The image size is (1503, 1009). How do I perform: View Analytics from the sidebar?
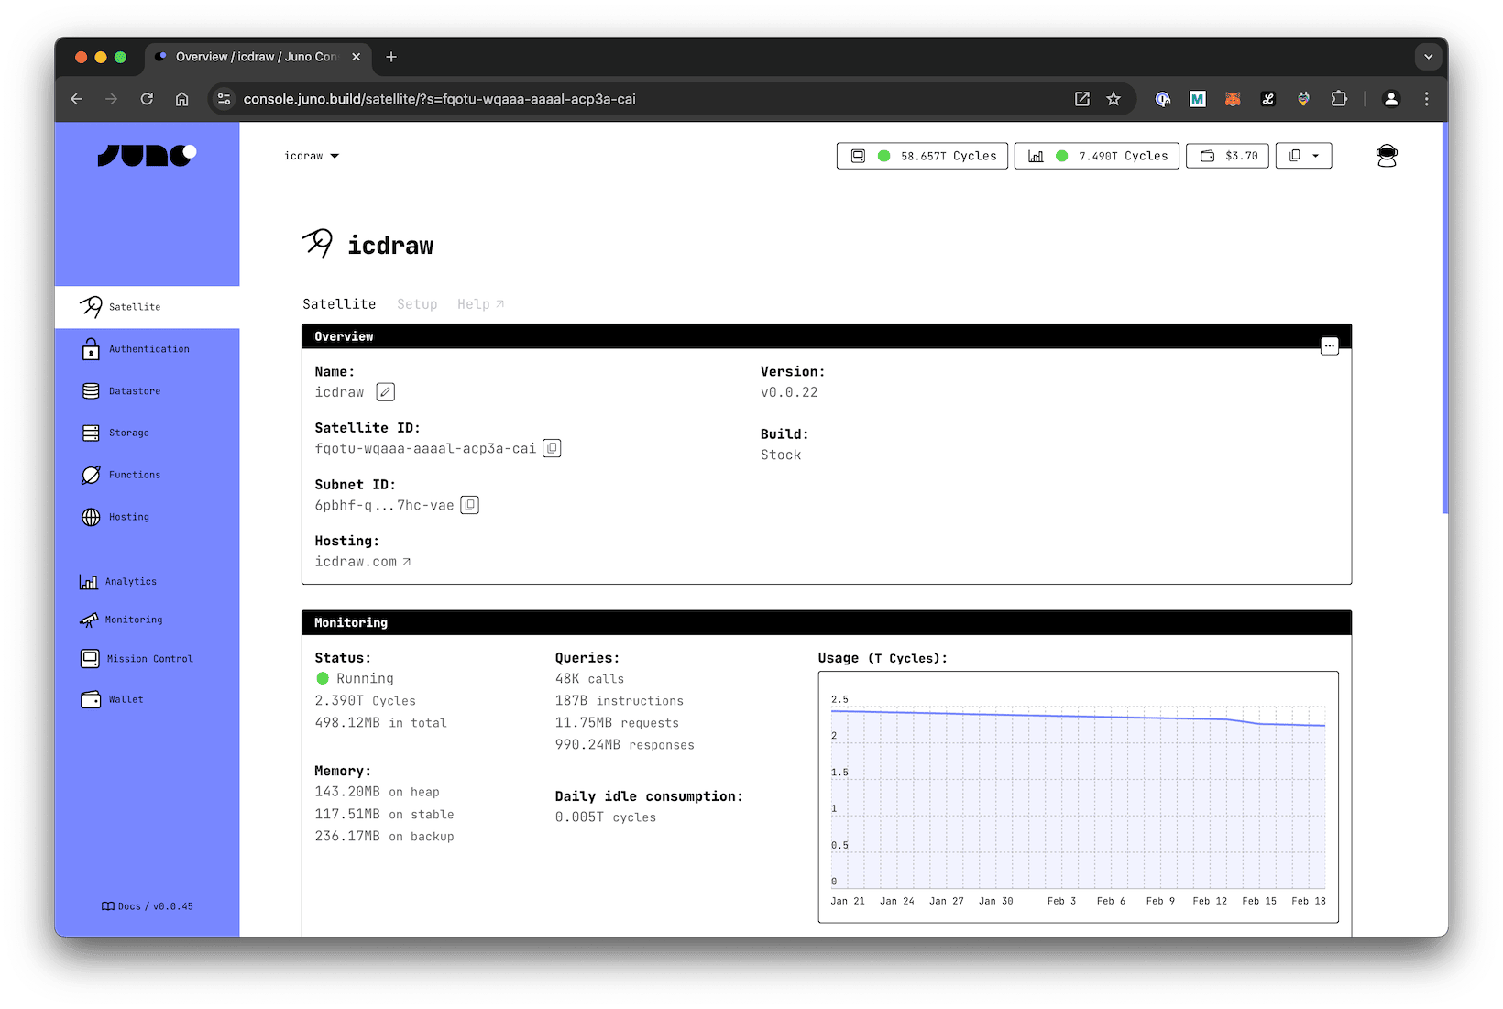(x=130, y=581)
